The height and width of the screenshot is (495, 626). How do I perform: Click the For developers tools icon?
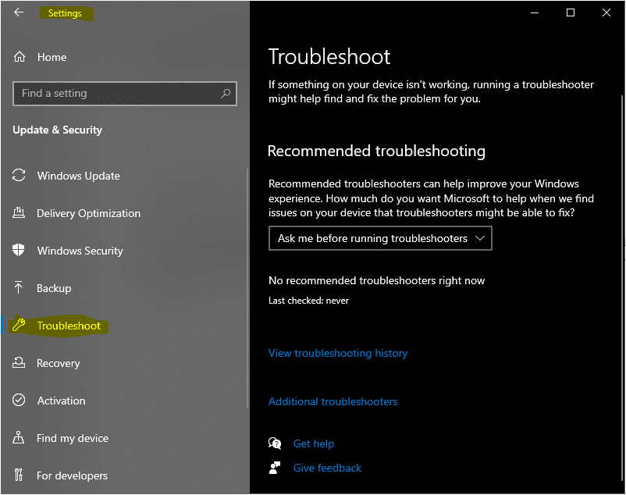19,475
